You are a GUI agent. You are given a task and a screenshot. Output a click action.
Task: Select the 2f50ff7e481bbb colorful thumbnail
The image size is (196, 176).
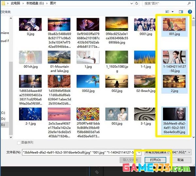pos(88,114)
